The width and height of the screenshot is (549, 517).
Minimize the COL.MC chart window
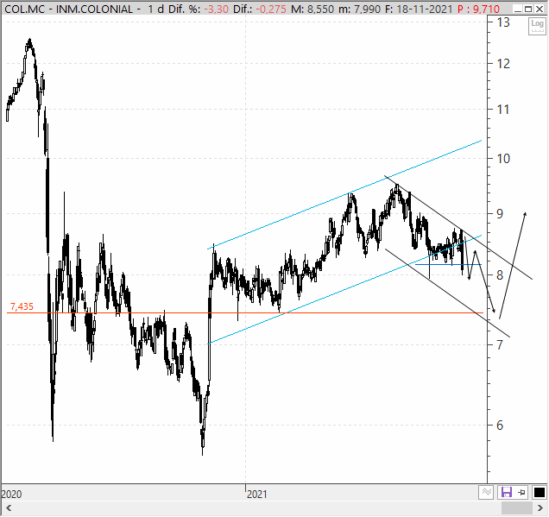pyautogui.click(x=518, y=9)
